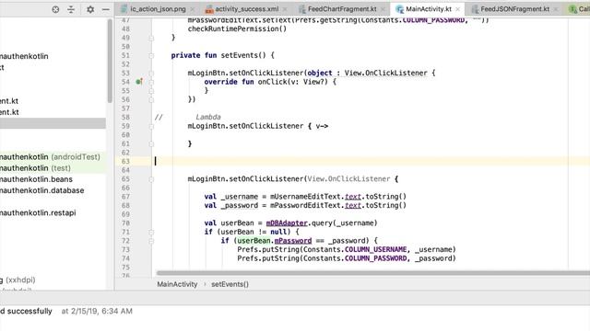Screen dimensions: 590x331
Task: Open project panel settings gear
Action: click(90, 9)
